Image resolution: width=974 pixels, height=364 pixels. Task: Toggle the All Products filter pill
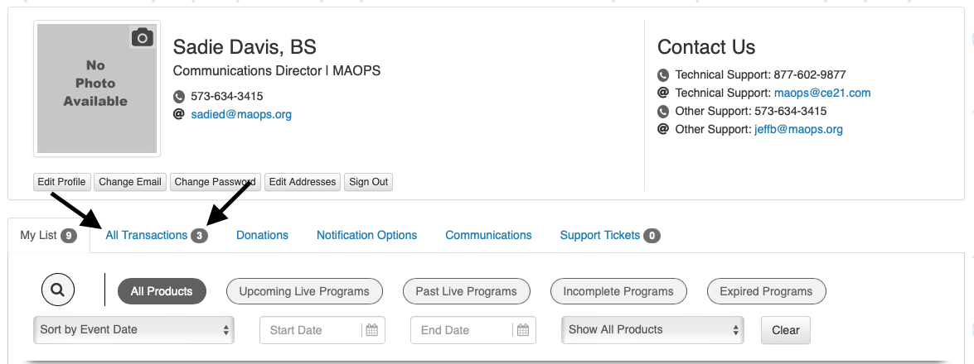click(x=162, y=291)
